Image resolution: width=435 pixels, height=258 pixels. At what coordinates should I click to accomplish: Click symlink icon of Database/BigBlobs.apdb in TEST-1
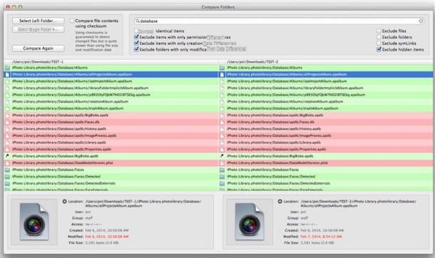click(x=7, y=156)
